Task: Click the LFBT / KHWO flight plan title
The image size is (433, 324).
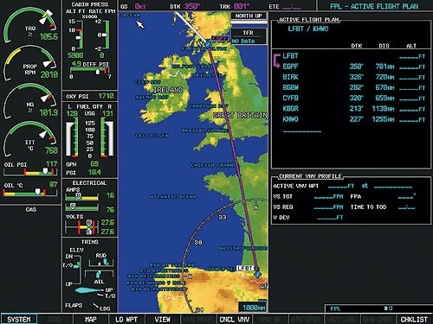Action: (308, 29)
